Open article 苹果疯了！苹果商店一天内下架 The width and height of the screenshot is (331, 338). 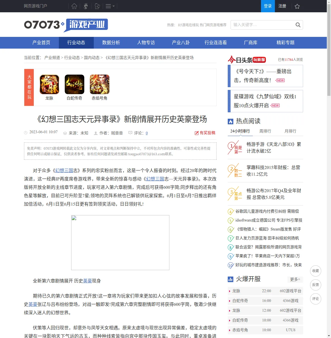[268, 256]
